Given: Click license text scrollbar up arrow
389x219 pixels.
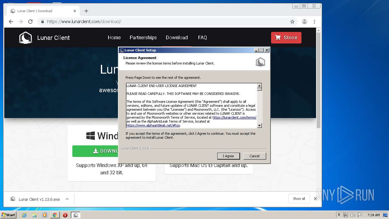Looking at the screenshot, I should pos(259,86).
